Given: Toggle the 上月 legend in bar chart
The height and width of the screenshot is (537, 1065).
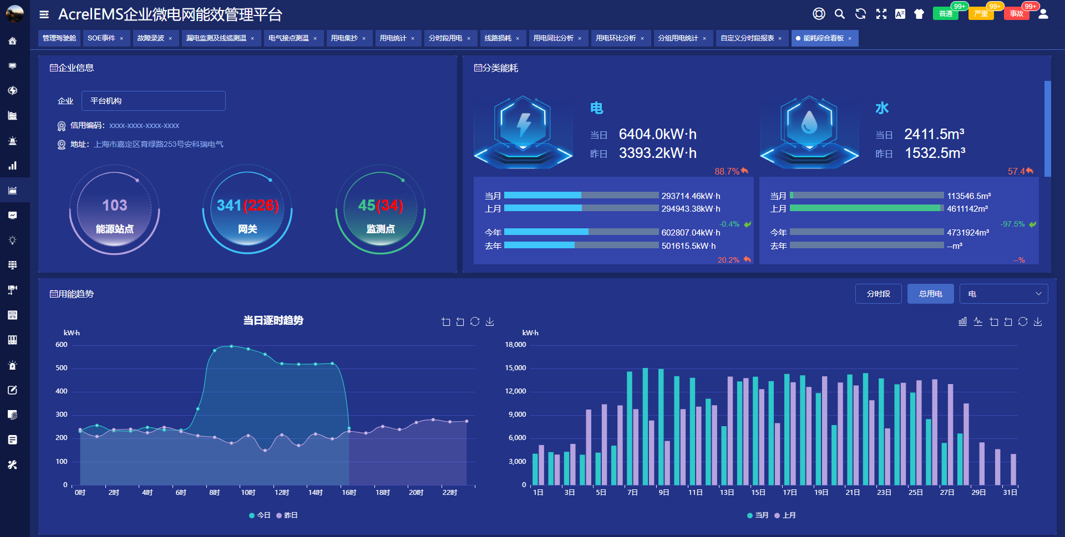Looking at the screenshot, I should [785, 515].
